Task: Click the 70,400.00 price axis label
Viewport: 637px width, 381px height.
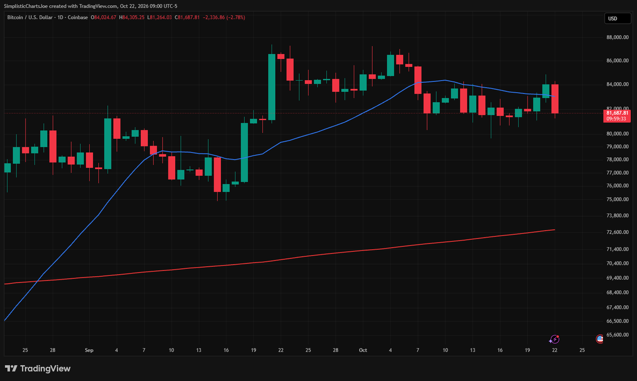Action: coord(617,263)
